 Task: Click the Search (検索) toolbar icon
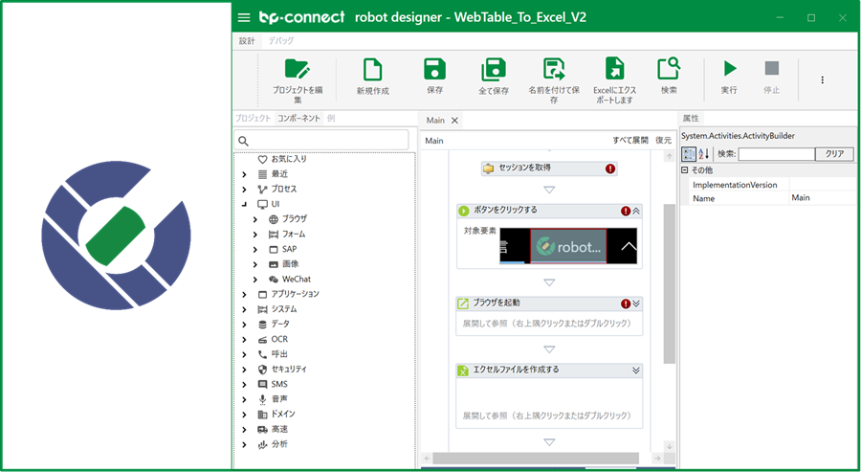point(669,69)
